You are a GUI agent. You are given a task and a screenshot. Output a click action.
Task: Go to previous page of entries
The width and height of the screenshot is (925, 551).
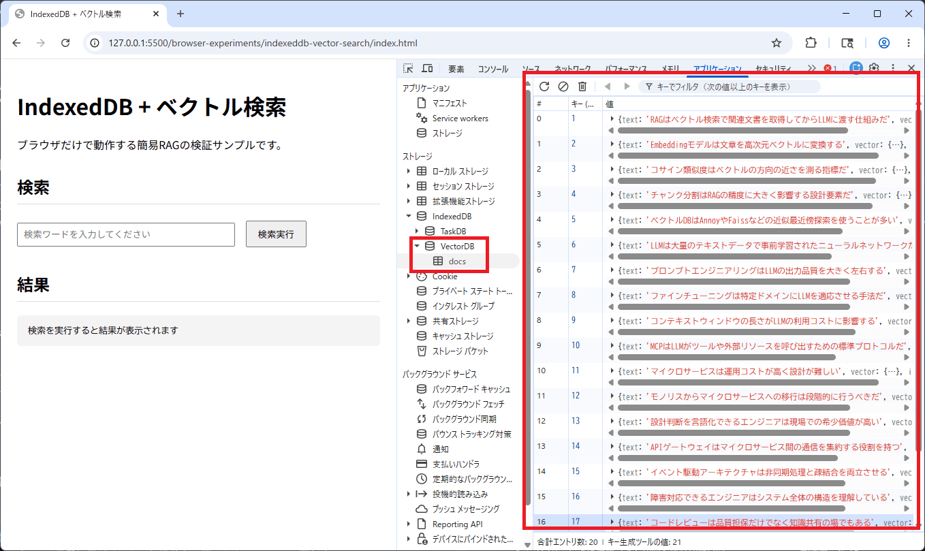pos(608,86)
